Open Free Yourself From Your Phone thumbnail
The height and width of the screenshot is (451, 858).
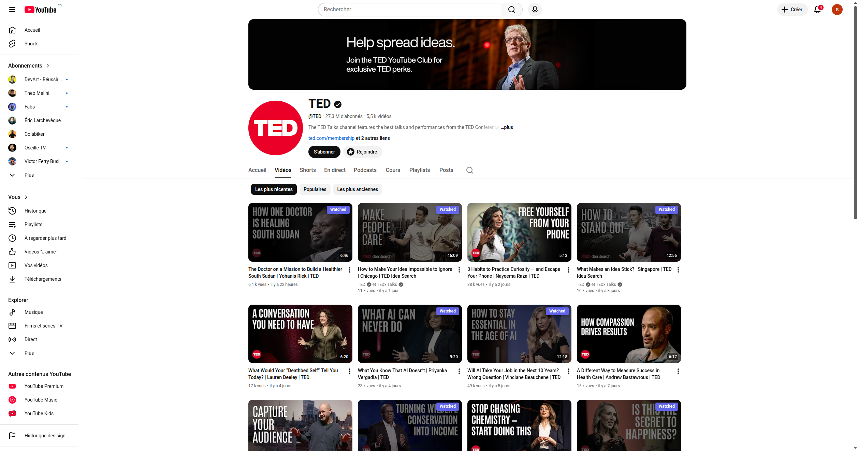coord(519,232)
